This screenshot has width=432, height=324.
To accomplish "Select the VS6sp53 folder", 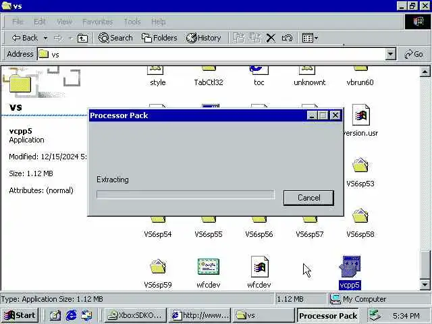I will click(x=360, y=165).
